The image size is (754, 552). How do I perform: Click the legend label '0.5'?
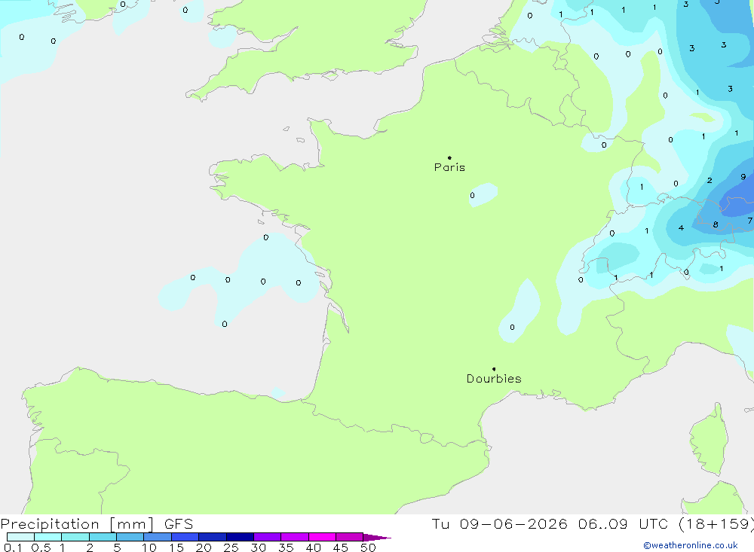(x=41, y=547)
